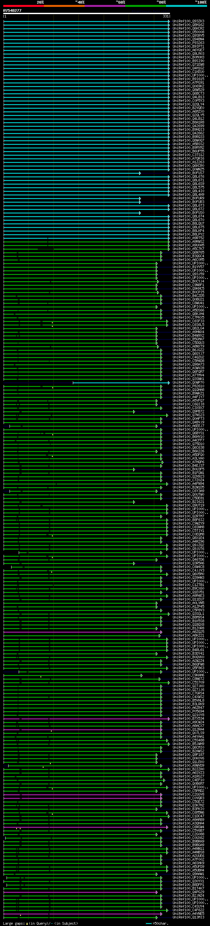The height and width of the screenshot is (926, 210).
Task: Click the green ~80% identity legend segment
Action: click(146, 6)
